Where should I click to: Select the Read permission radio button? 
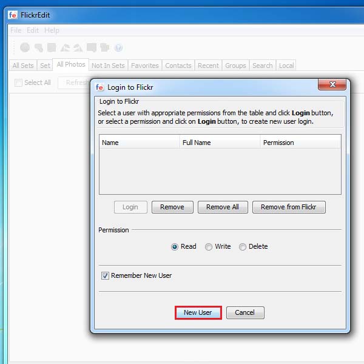175,246
